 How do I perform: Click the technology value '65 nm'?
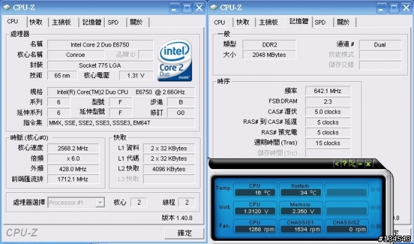pos(62,76)
